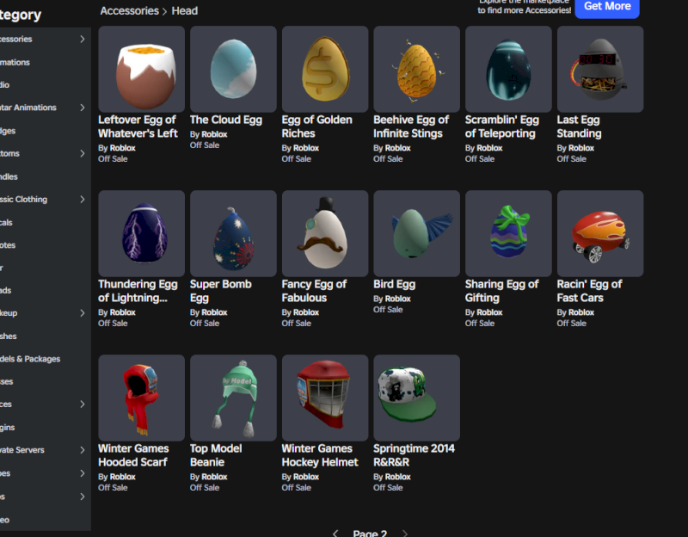This screenshot has width=688, height=537.
Task: Click Roblox creator under Bird Egg
Action: coord(397,299)
